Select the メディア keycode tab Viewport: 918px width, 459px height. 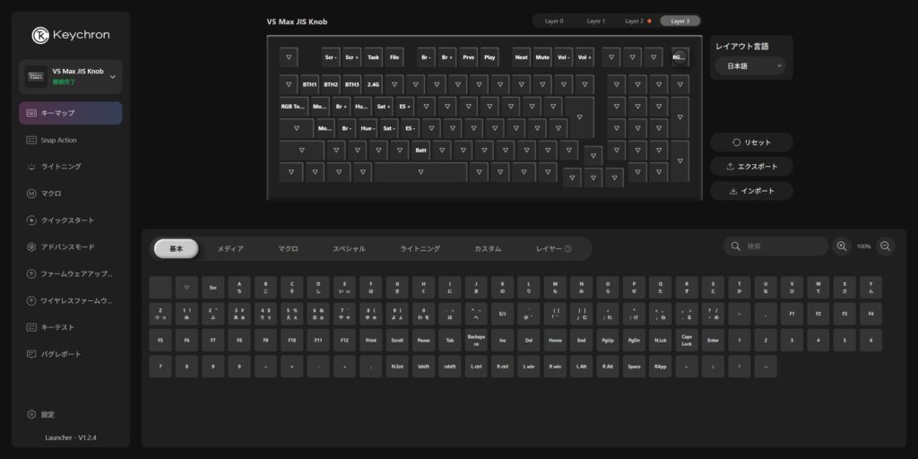(230, 248)
